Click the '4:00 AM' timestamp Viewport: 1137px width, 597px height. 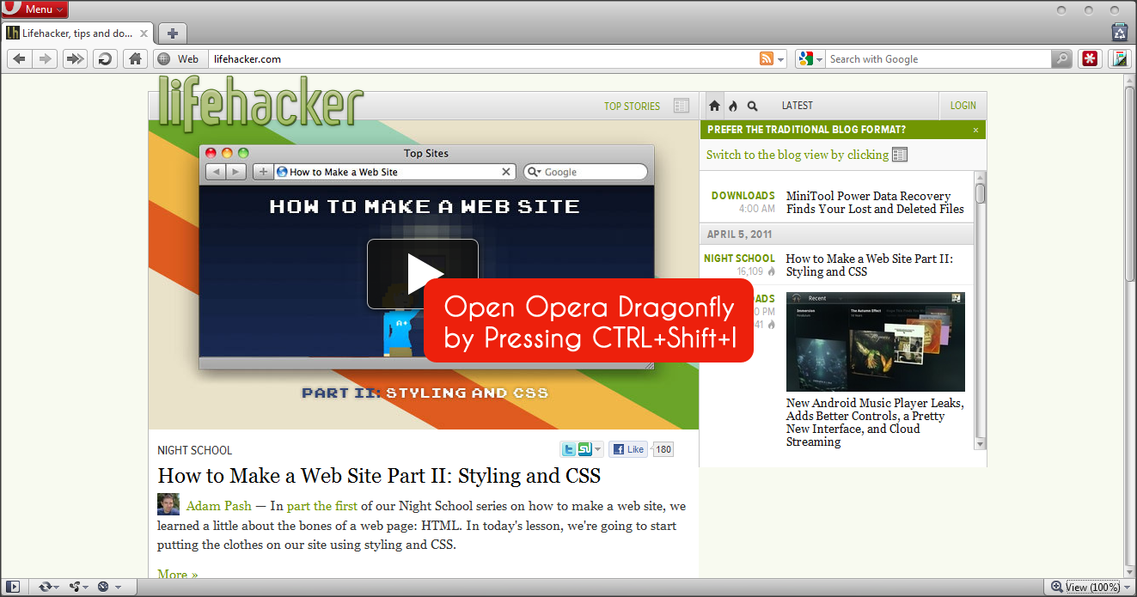coord(757,209)
